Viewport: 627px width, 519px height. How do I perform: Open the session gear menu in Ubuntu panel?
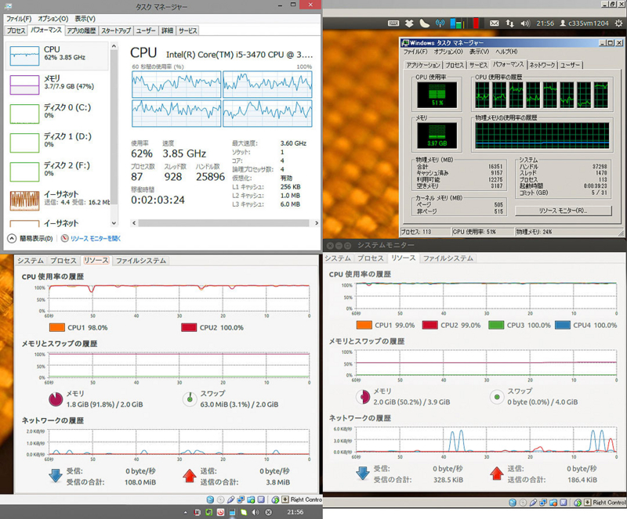618,23
